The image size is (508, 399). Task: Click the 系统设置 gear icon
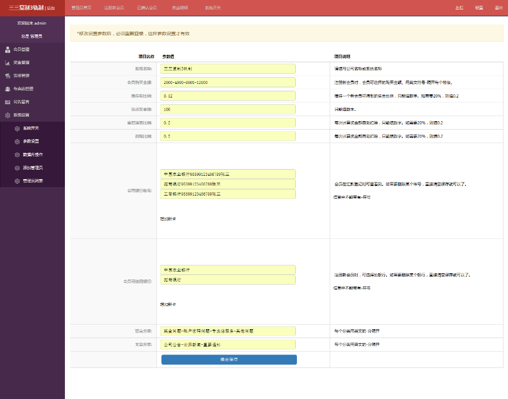7,115
